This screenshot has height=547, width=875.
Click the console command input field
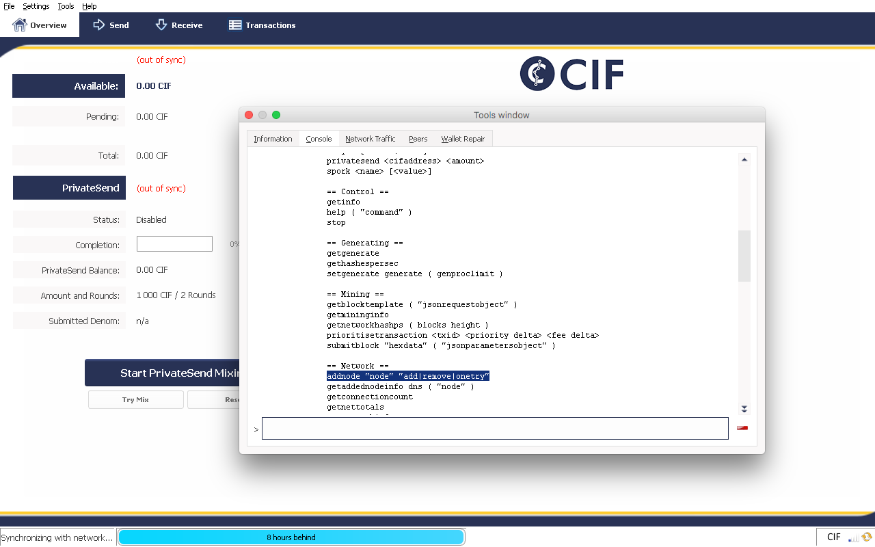495,429
